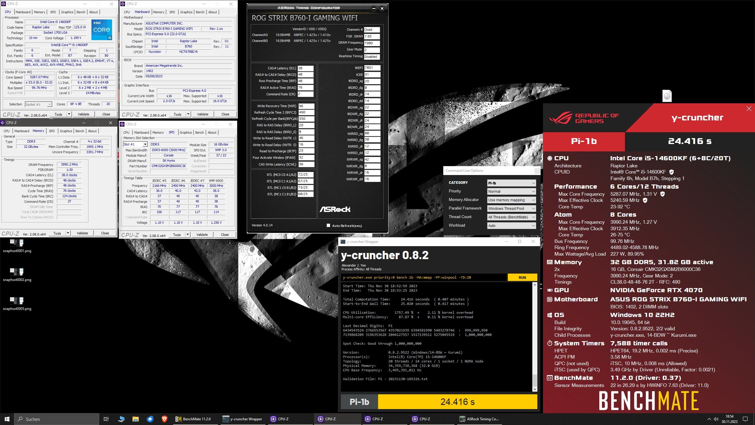Switch to Mainboard tab in CPU-Z CPU window
The height and width of the screenshot is (425, 755).
tap(23, 12)
